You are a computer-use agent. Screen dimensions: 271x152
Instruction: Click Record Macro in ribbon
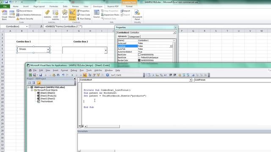(x=25, y=11)
